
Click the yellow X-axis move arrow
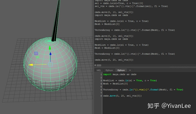(31, 65)
